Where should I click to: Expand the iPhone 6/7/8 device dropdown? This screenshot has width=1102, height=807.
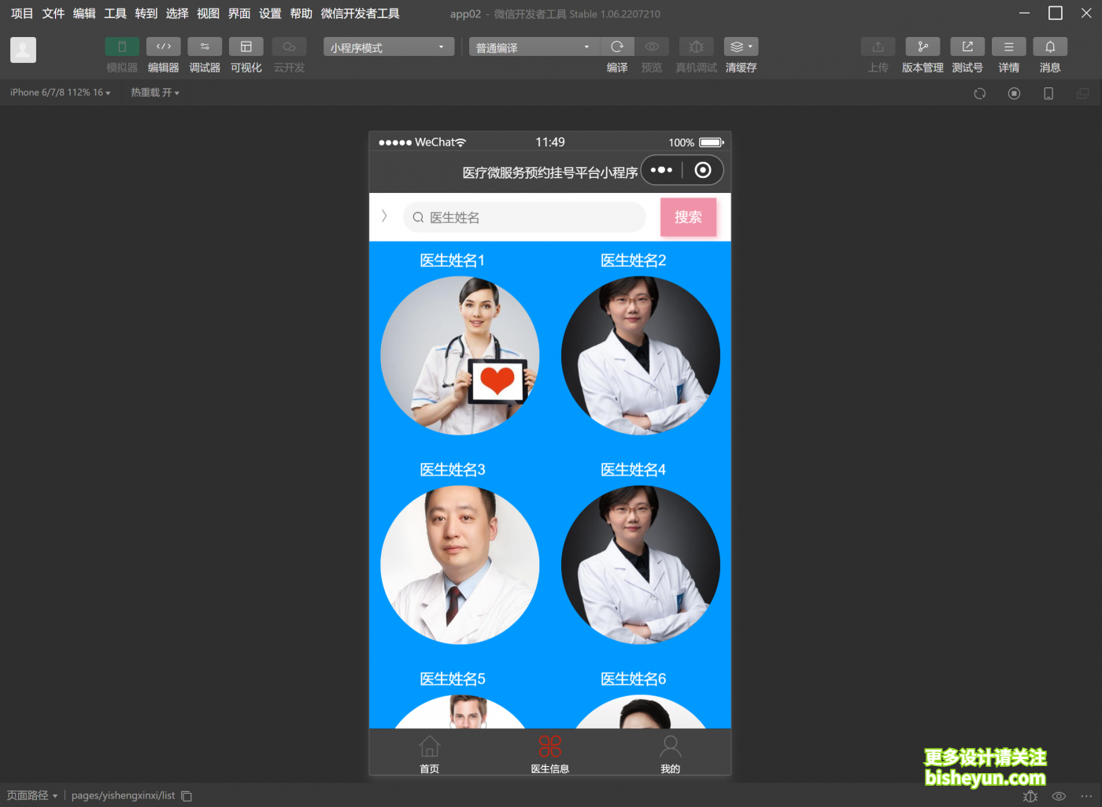61,93
